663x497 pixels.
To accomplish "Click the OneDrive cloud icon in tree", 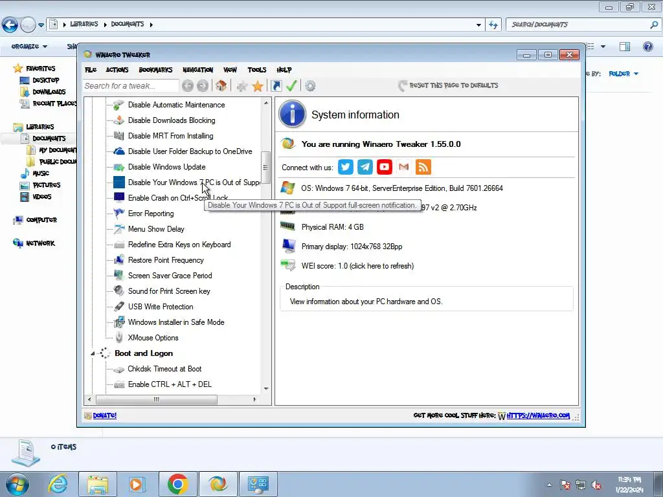I will (x=119, y=151).
